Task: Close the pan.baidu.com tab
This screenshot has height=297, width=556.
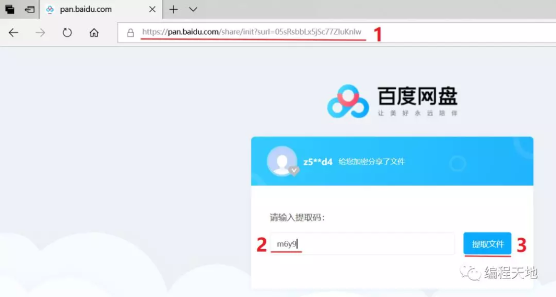Action: (152, 9)
